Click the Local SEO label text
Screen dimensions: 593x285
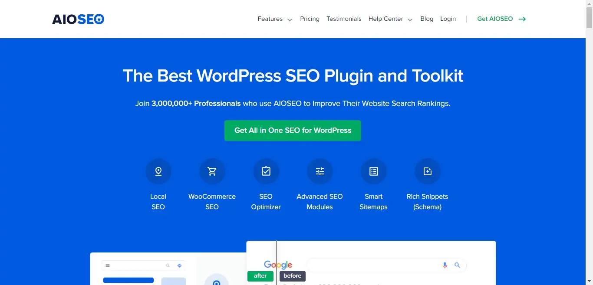point(158,202)
